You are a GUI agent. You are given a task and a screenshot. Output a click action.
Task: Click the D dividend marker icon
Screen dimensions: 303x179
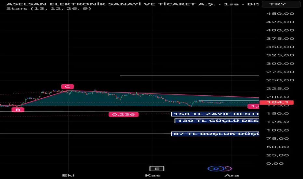tap(216, 169)
